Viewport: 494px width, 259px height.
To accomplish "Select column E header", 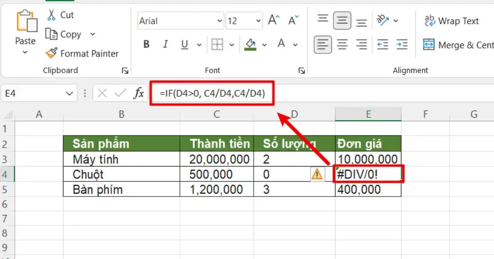I will click(x=368, y=114).
